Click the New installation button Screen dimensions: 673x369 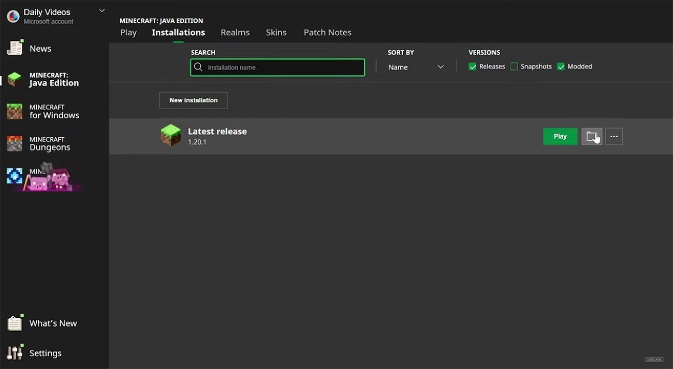pyautogui.click(x=194, y=100)
